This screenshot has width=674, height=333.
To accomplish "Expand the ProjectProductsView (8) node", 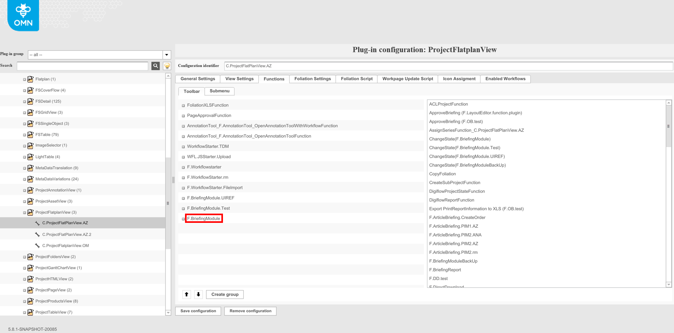I will (x=24, y=301).
